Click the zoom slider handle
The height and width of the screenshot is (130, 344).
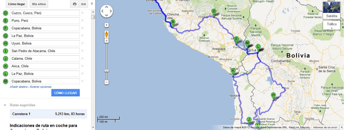pyautogui.click(x=107, y=71)
